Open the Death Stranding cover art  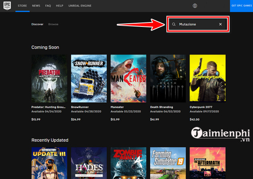168,78
